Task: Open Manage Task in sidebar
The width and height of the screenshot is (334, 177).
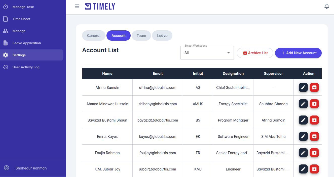Action: (23, 7)
